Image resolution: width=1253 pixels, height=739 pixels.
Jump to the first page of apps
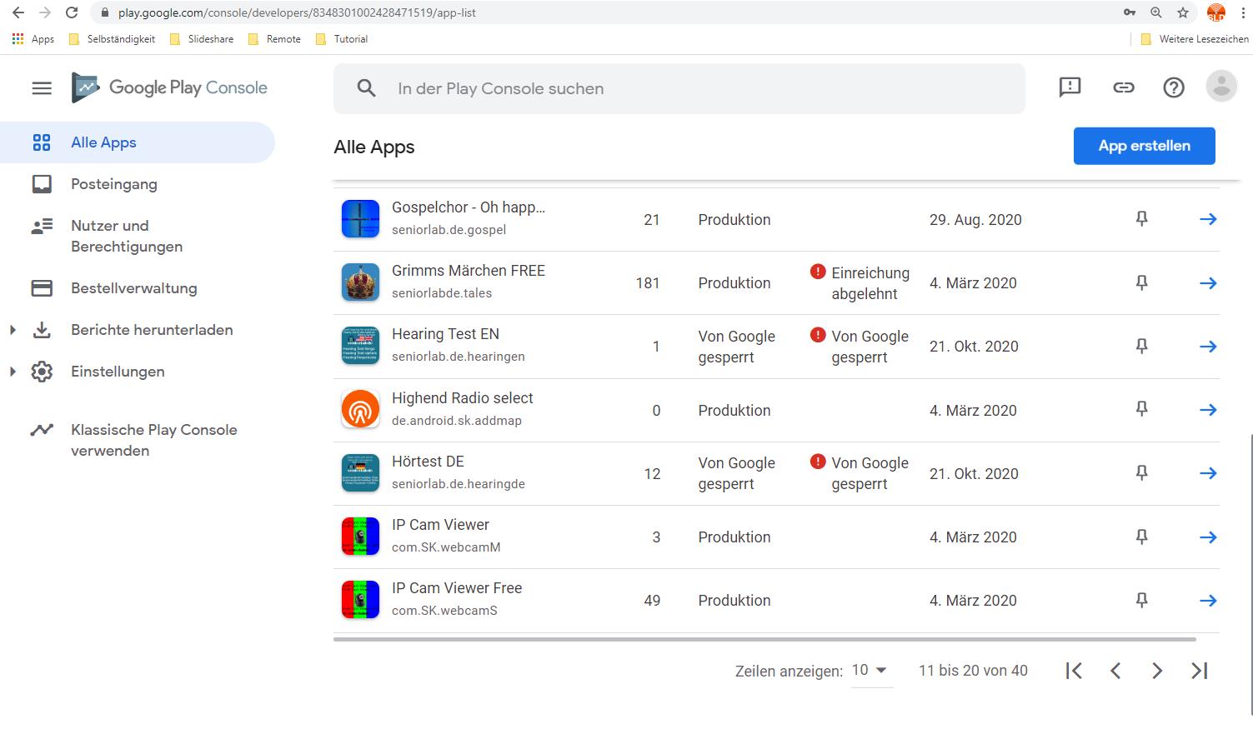[1074, 671]
